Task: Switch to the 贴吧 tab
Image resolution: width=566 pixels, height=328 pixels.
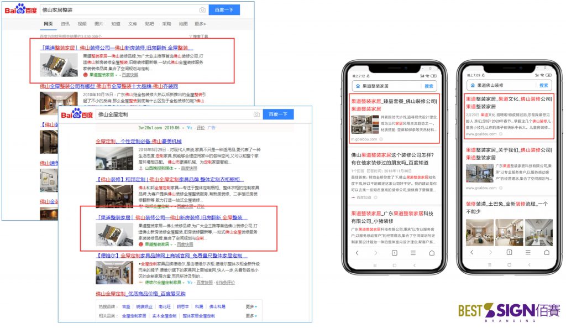Action: [x=149, y=24]
